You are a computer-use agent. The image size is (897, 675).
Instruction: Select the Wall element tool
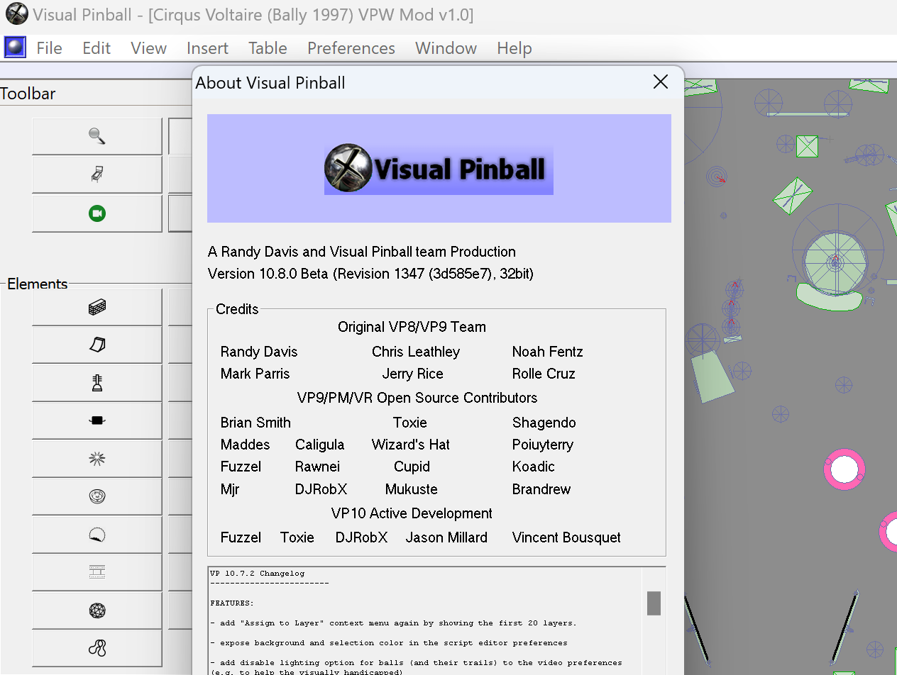coord(97,307)
